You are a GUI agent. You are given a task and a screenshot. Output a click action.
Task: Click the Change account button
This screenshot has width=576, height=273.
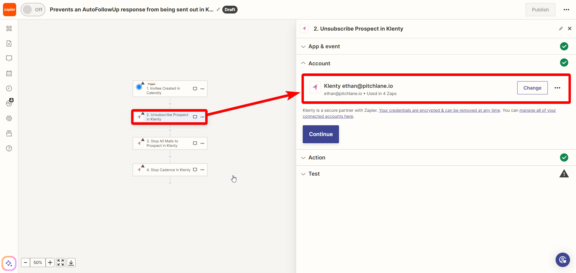pyautogui.click(x=532, y=88)
